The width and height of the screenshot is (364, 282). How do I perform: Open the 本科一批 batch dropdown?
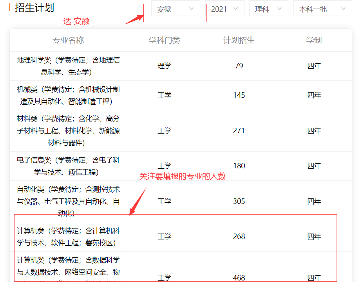pos(323,9)
